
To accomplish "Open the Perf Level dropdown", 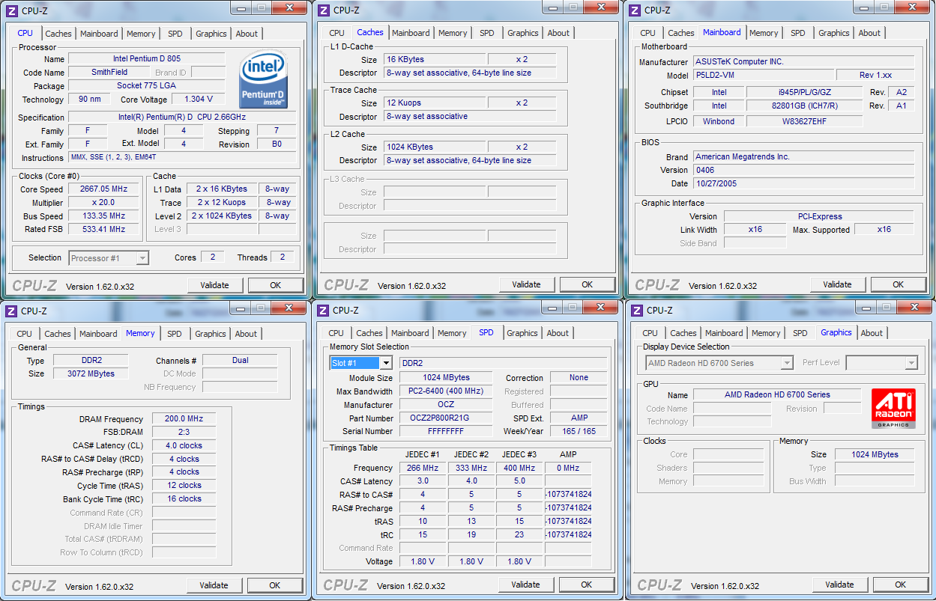I will [911, 363].
